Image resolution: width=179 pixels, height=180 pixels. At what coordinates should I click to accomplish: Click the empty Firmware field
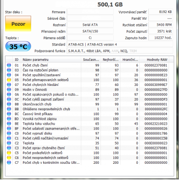[90, 12]
